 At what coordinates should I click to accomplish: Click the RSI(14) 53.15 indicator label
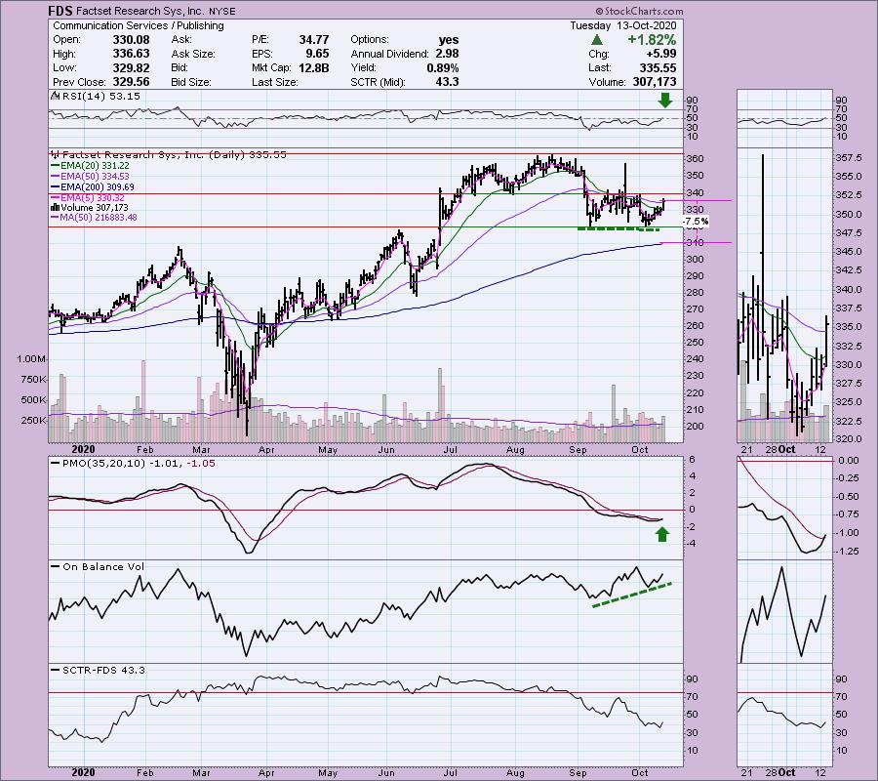click(101, 96)
